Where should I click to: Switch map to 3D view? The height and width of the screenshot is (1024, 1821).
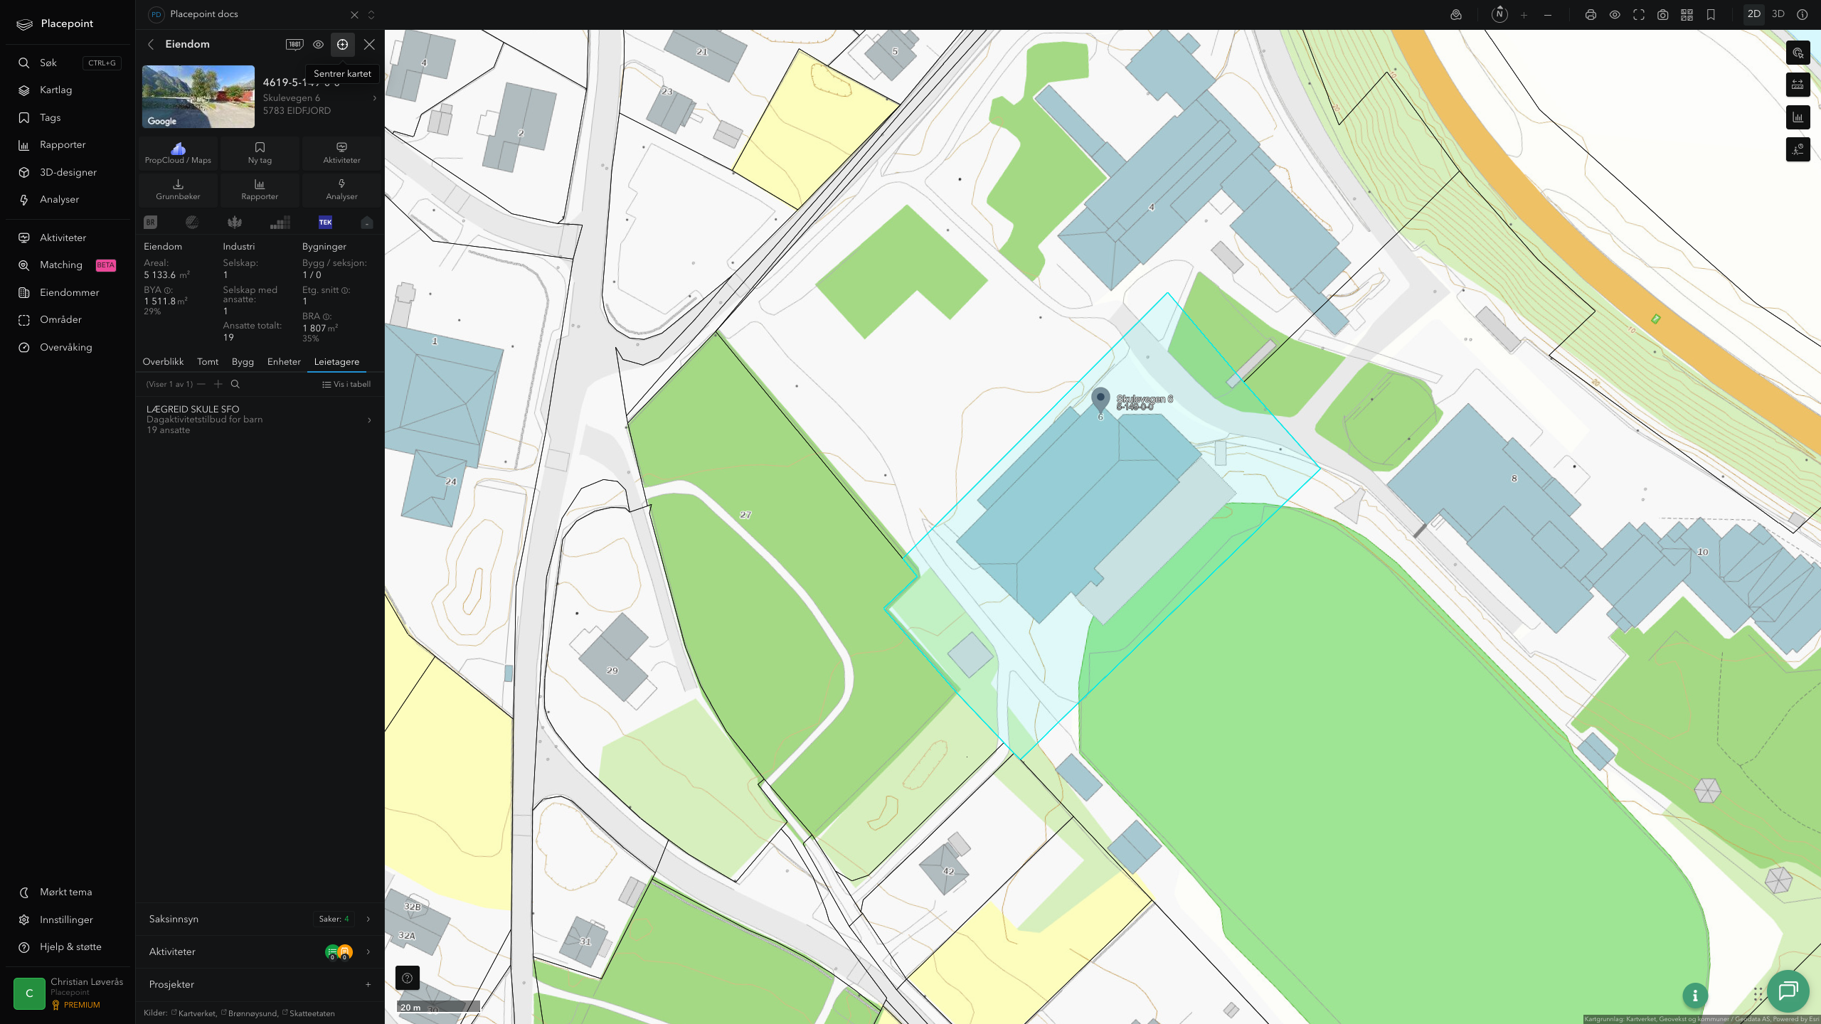pos(1778,14)
